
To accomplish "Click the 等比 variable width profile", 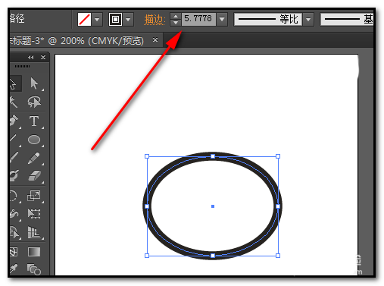I will [268, 19].
